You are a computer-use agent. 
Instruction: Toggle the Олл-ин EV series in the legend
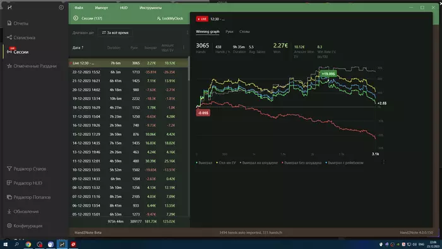pos(226,162)
